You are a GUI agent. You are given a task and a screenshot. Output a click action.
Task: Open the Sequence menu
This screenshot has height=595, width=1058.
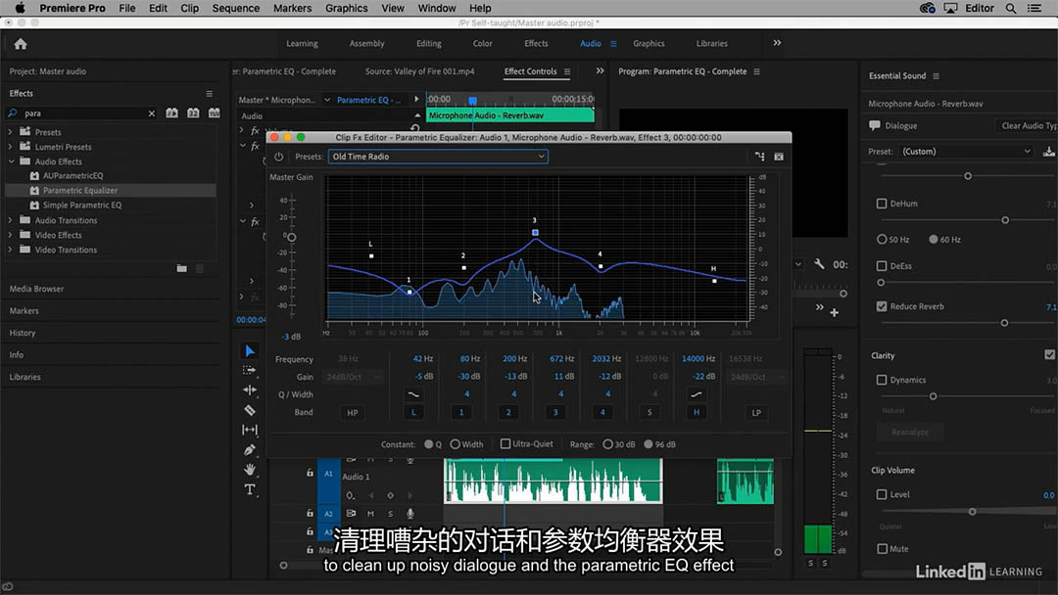[x=235, y=8]
